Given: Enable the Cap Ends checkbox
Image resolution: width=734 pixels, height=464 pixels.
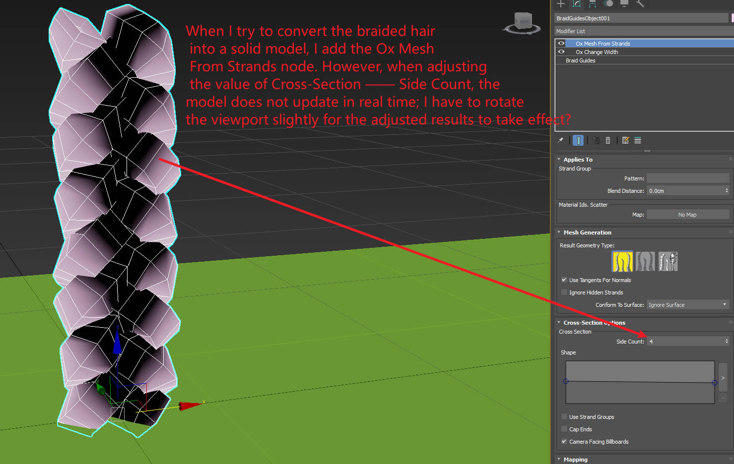Looking at the screenshot, I should [x=564, y=429].
